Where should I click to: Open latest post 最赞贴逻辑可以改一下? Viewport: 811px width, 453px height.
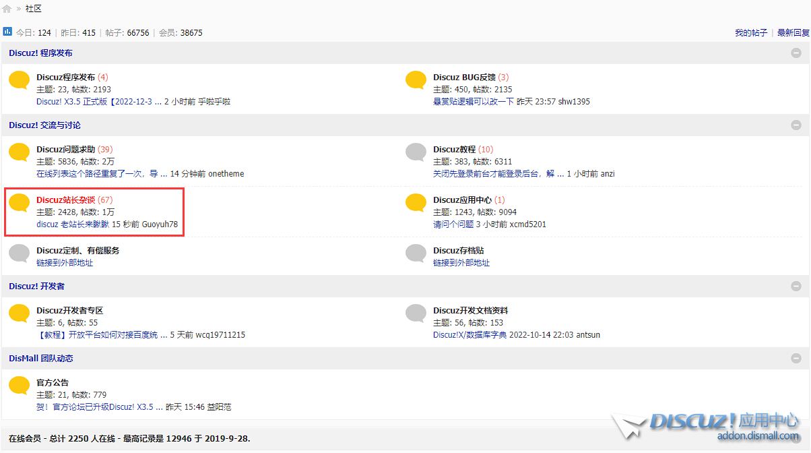pyautogui.click(x=474, y=102)
